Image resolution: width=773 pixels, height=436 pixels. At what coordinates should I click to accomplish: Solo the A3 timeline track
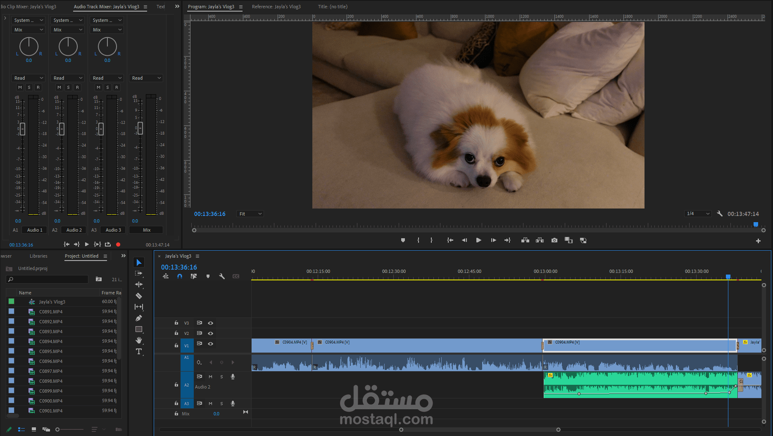tap(221, 403)
